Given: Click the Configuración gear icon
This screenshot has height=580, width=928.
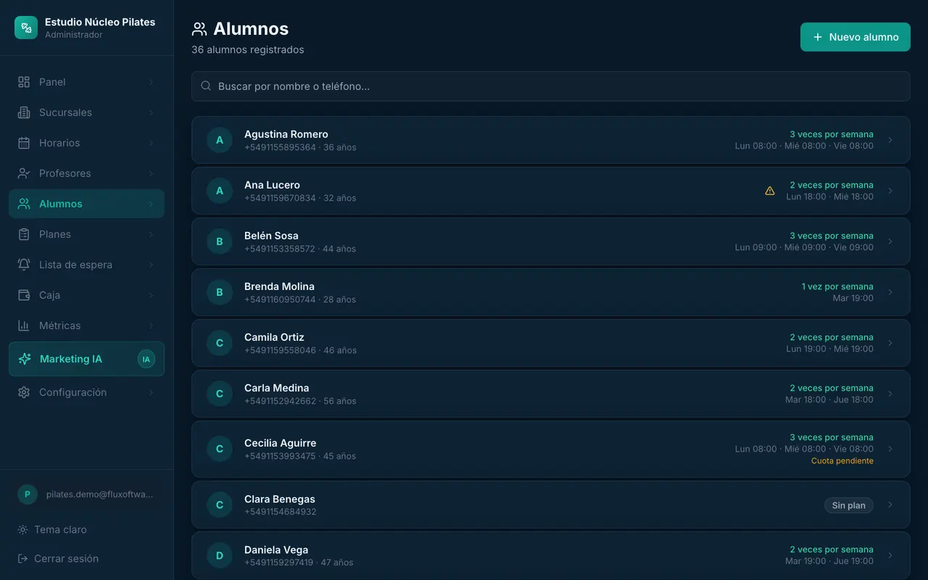Looking at the screenshot, I should (24, 392).
